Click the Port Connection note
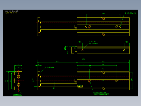Image resolution: width=141 pixels, height=106 pixels. click(93, 44)
